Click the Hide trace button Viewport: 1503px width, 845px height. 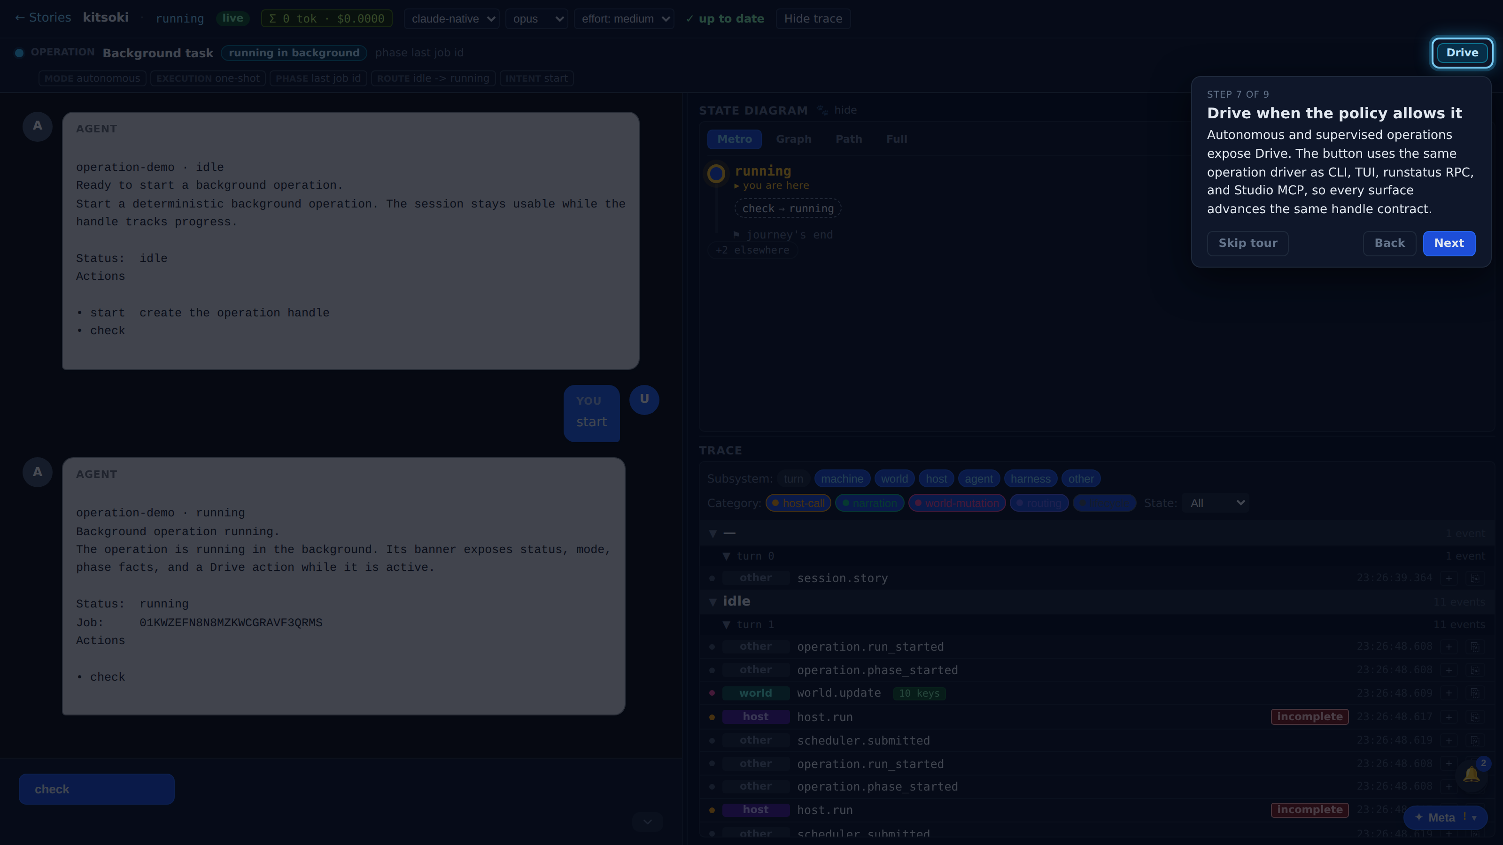tap(813, 19)
